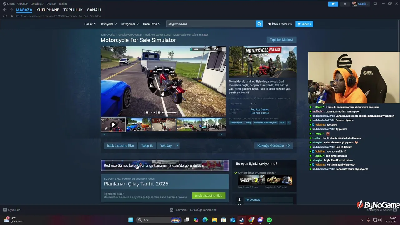Click inside the Mağazada ara search field
The width and height of the screenshot is (400, 225).
(x=211, y=24)
